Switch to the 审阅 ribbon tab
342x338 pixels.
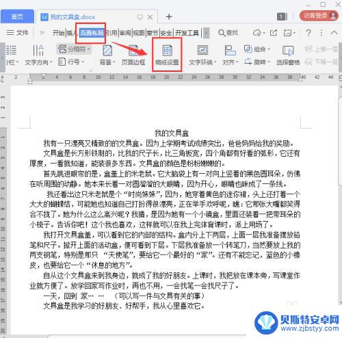pos(125,33)
